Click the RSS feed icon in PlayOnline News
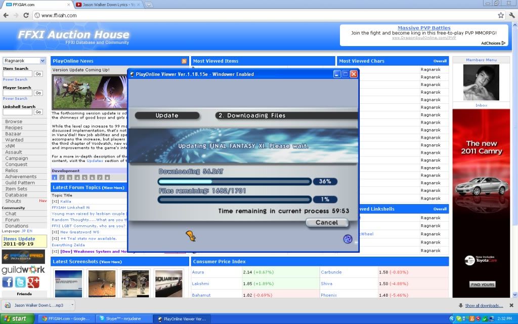518x324 pixels. point(184,61)
